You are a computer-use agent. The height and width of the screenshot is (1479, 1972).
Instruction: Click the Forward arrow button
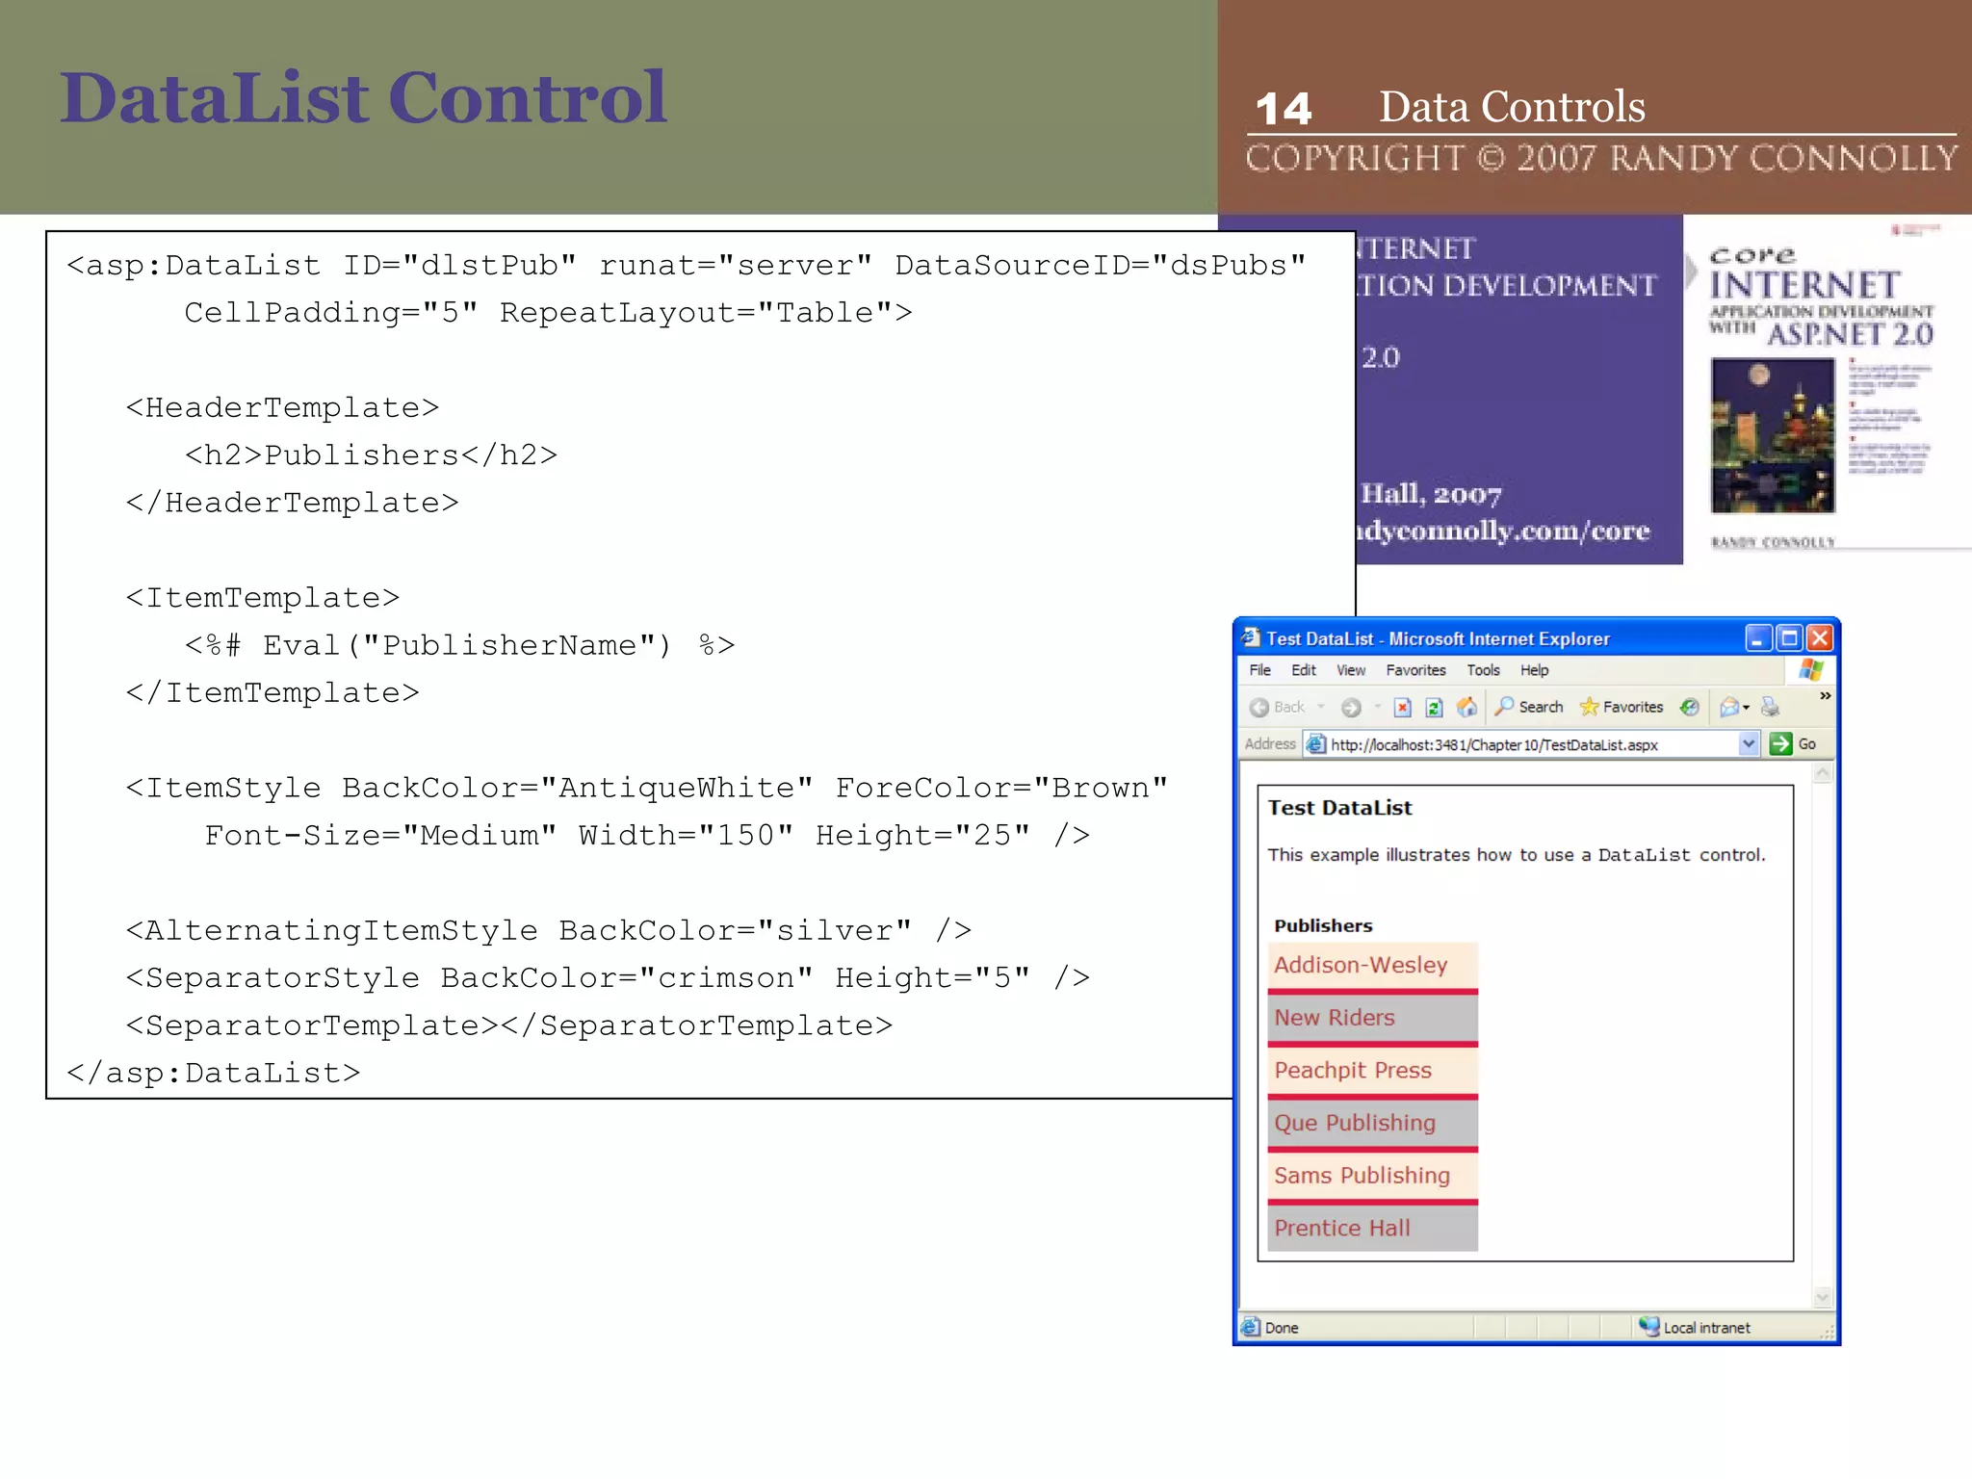point(1351,708)
